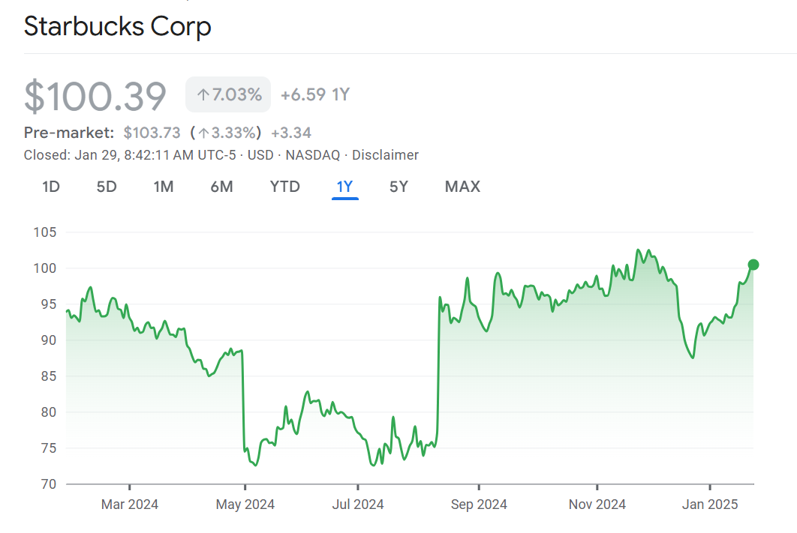Click the 105 value on the y-axis
Viewport: 797px width, 533px height.
pos(45,232)
